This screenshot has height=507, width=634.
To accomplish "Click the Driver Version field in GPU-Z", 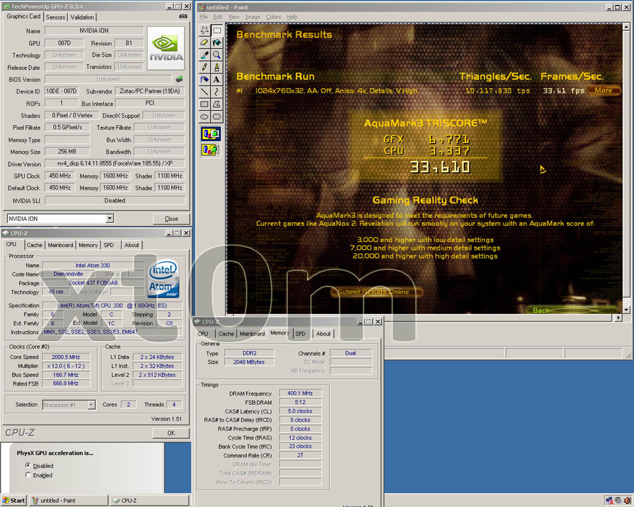I will tap(115, 164).
